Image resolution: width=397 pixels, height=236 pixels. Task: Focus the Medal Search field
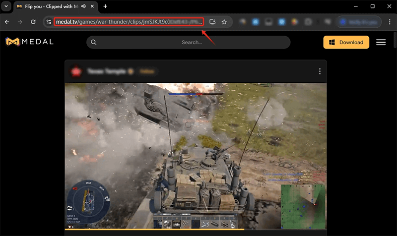pyautogui.click(x=189, y=42)
